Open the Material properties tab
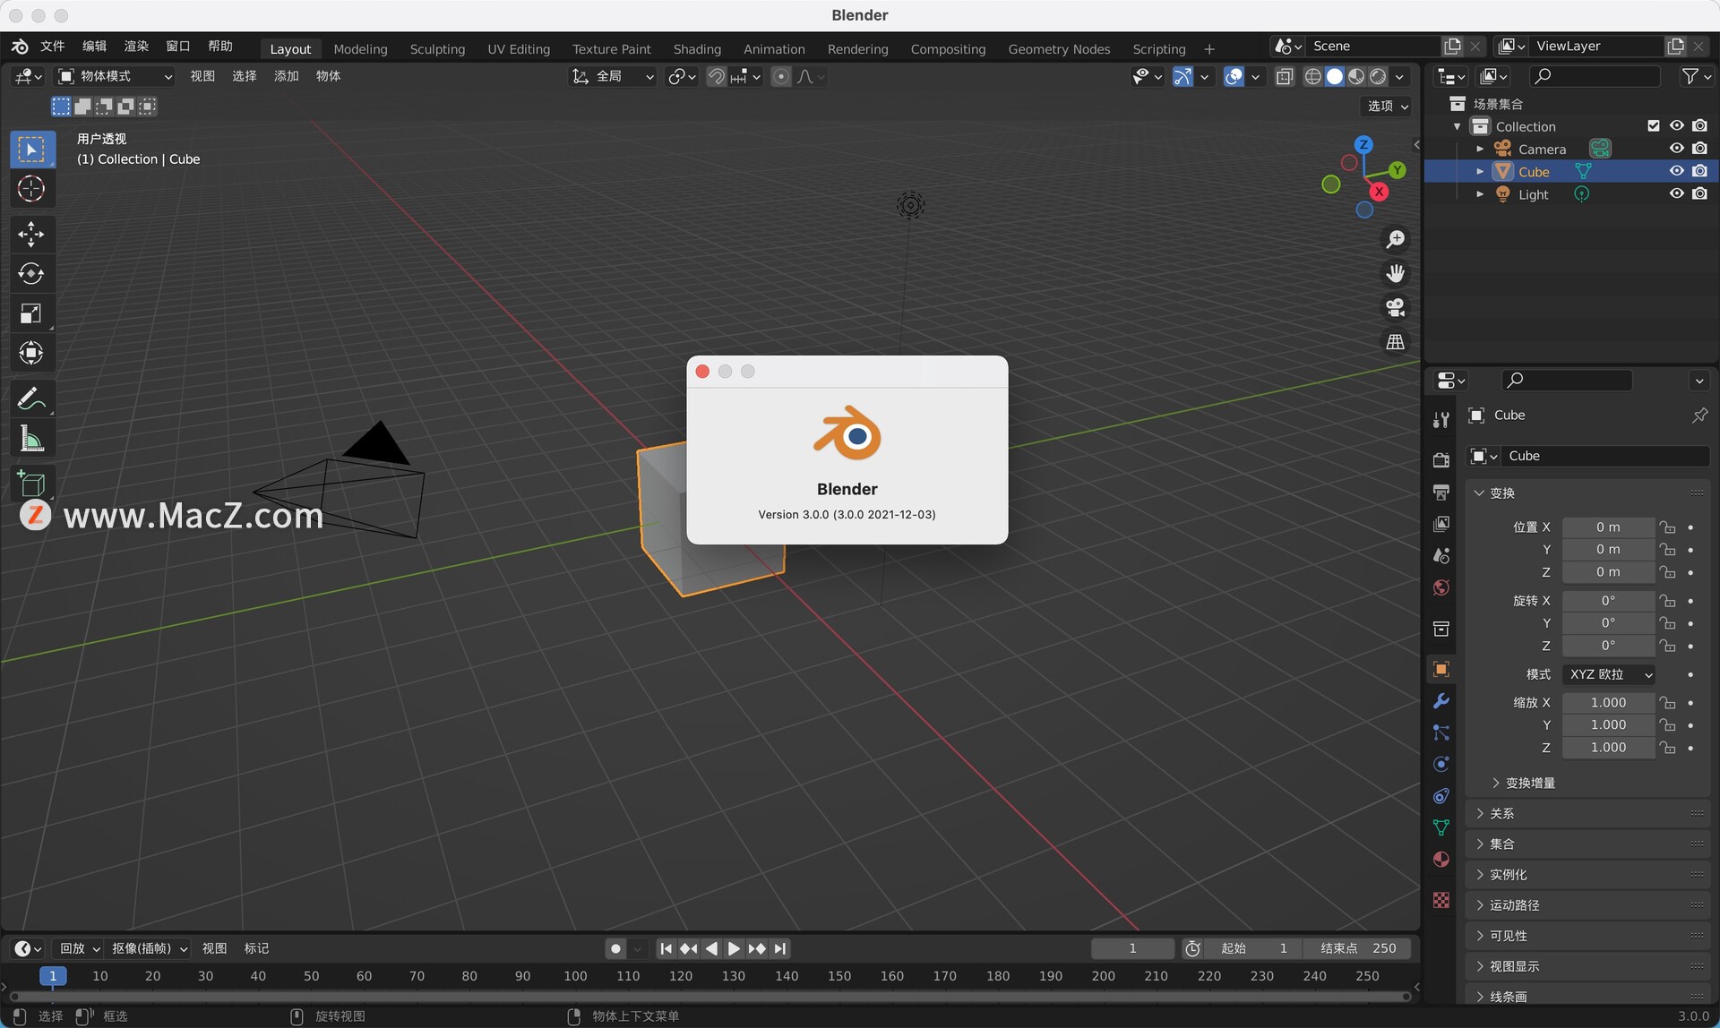 1440,860
